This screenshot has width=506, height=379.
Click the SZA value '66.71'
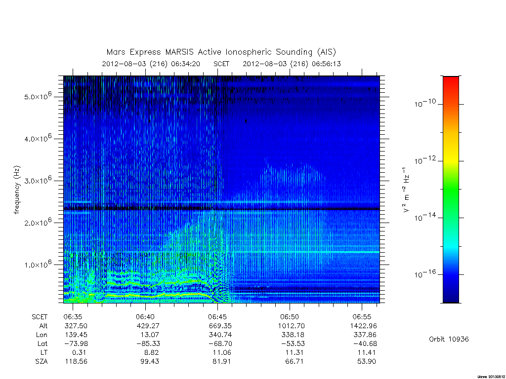tap(294, 362)
